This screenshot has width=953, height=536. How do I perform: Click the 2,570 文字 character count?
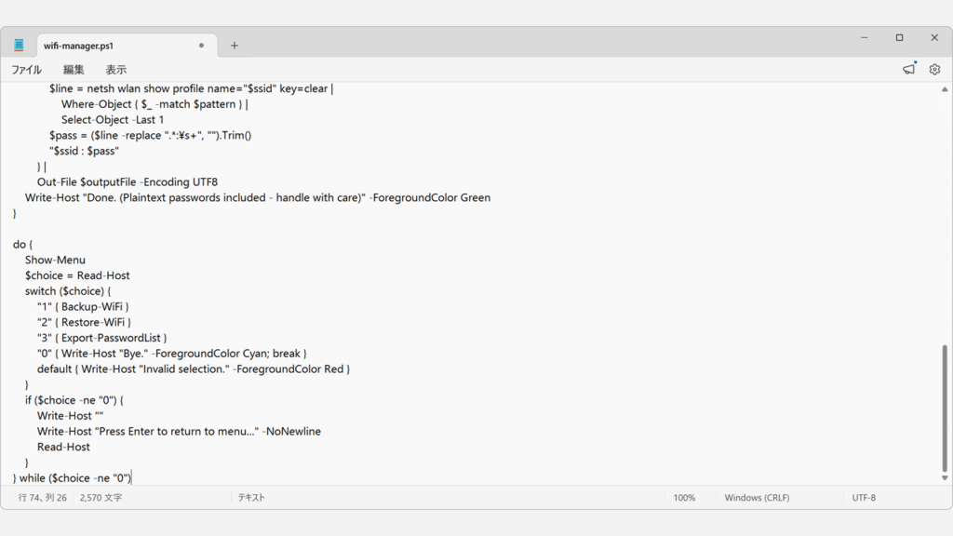[x=101, y=498]
